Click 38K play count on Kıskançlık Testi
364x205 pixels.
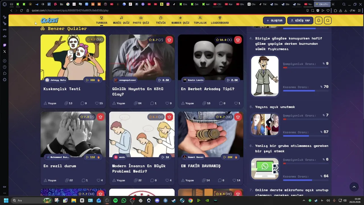coord(93,80)
